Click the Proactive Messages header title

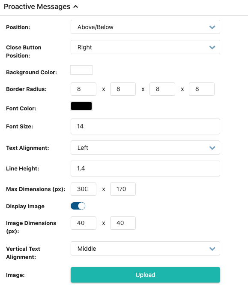click(37, 6)
